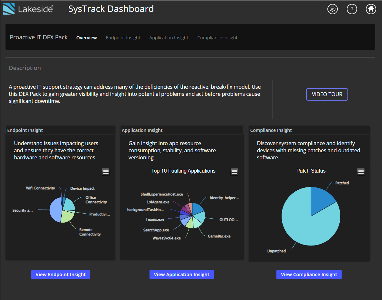The image size is (382, 300).
Task: Click the VIDEO TOUR button
Action: [x=327, y=94]
